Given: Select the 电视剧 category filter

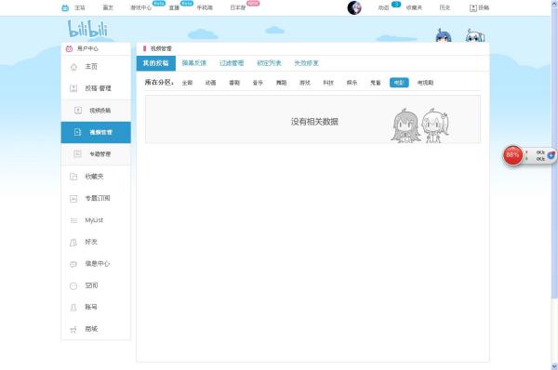Looking at the screenshot, I should point(425,83).
